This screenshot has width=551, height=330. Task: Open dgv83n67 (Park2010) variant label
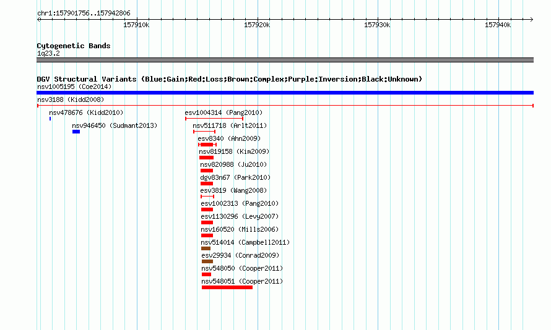point(235,177)
